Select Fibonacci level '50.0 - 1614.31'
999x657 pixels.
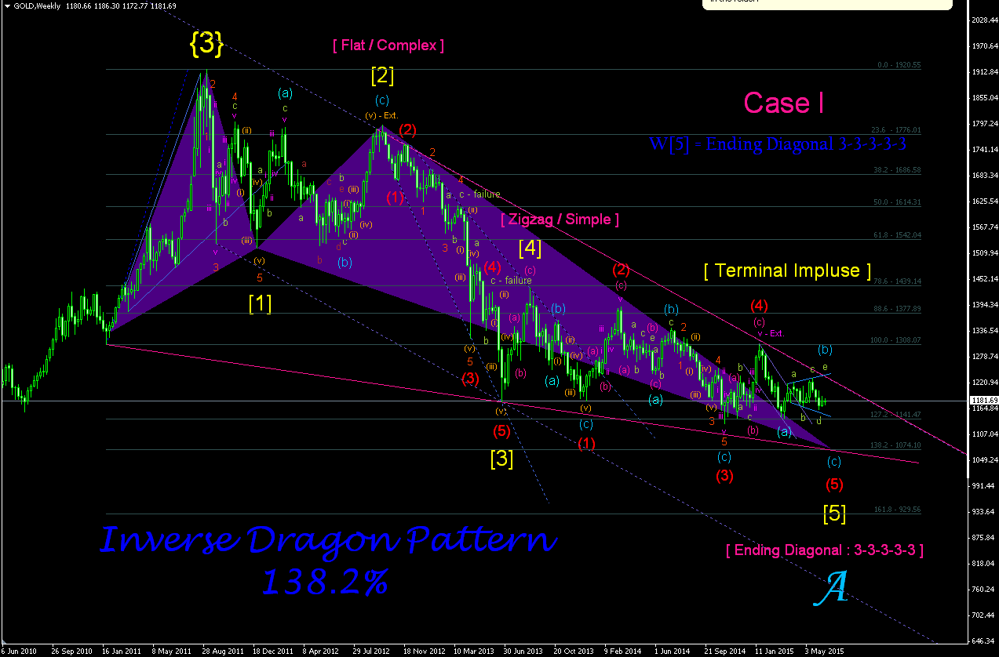click(896, 202)
